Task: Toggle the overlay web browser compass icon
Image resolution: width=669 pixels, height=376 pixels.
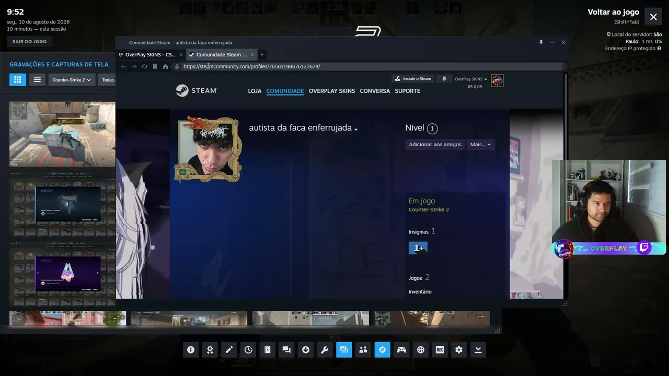Action: click(382, 350)
